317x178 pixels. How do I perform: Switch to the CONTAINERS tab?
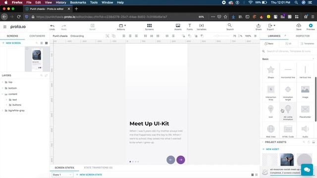pos(37,36)
